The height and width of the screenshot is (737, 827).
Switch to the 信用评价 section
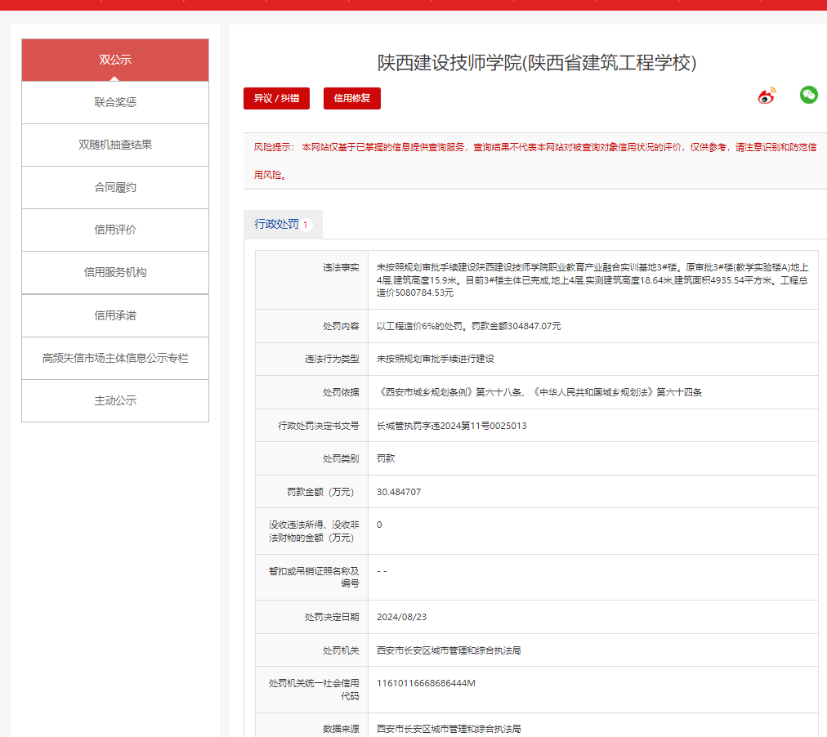point(115,230)
